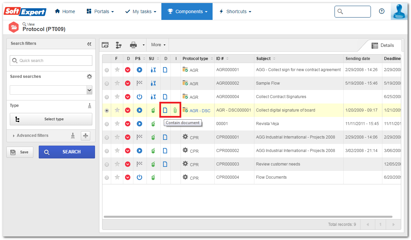The height and width of the screenshot is (240, 411).
Task: Open the view data toolbar icon
Action: pos(105,45)
